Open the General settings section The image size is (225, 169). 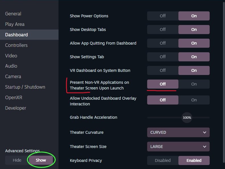pos(13,14)
